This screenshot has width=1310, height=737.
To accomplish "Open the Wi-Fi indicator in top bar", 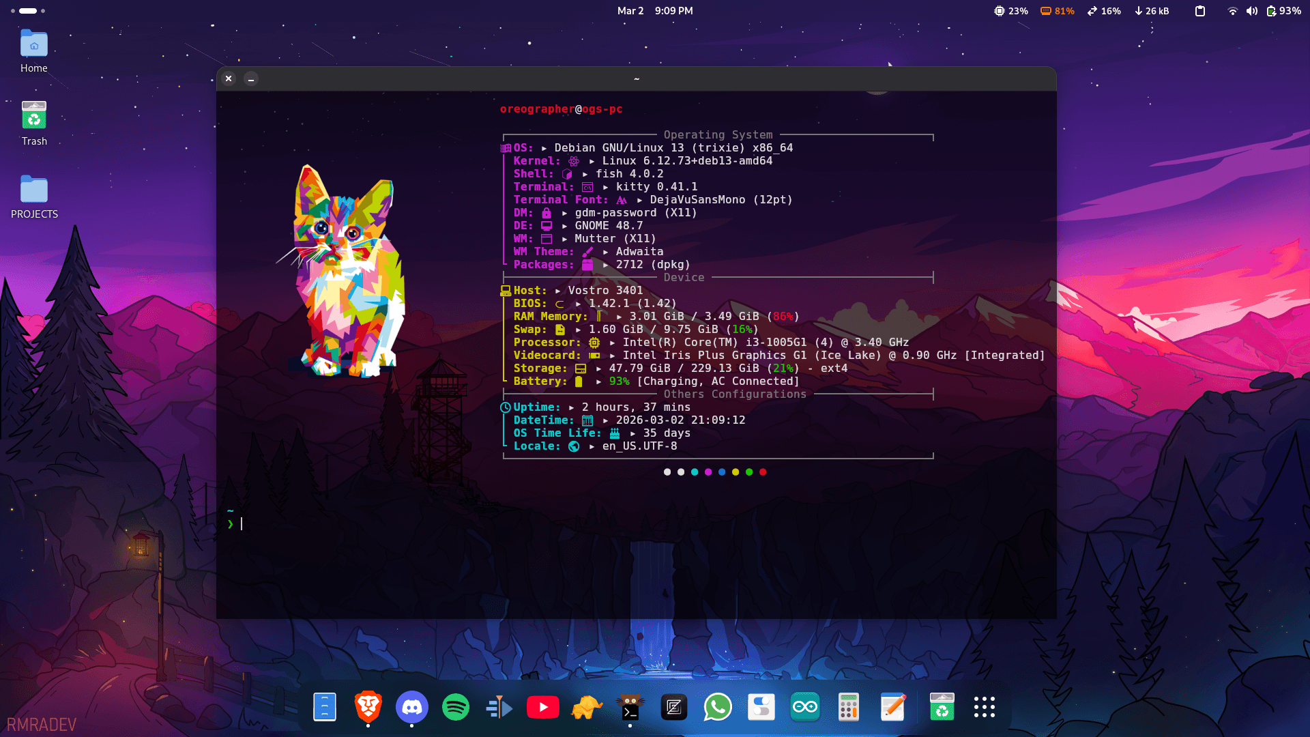I will [x=1232, y=11].
